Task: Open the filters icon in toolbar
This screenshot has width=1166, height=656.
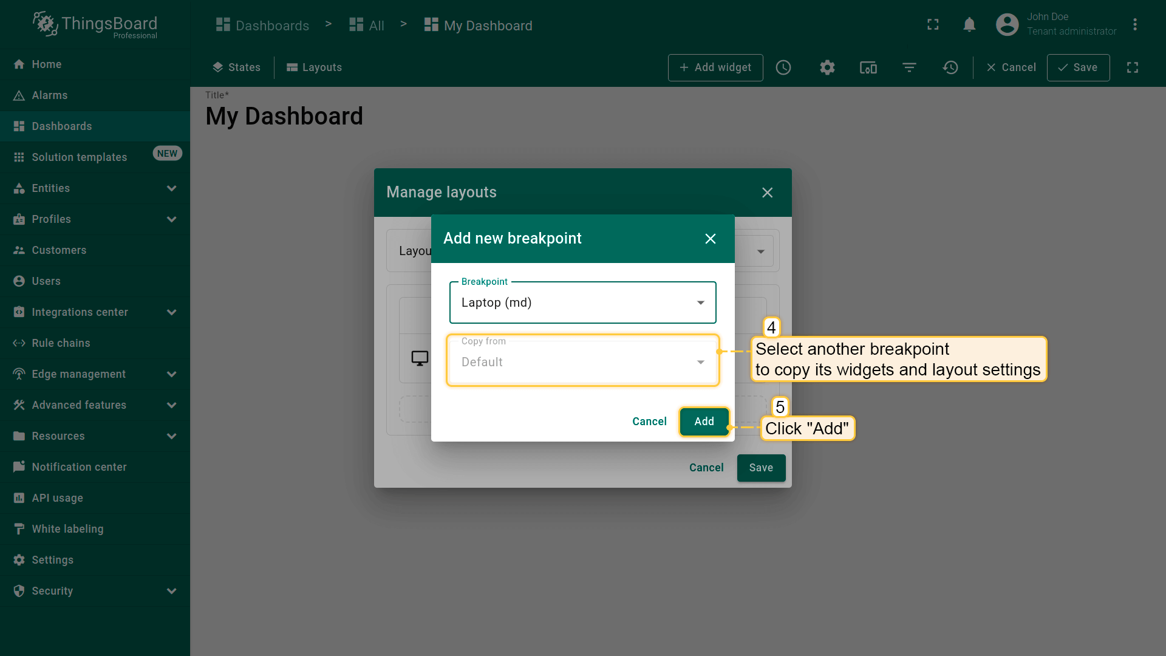Action: tap(909, 67)
